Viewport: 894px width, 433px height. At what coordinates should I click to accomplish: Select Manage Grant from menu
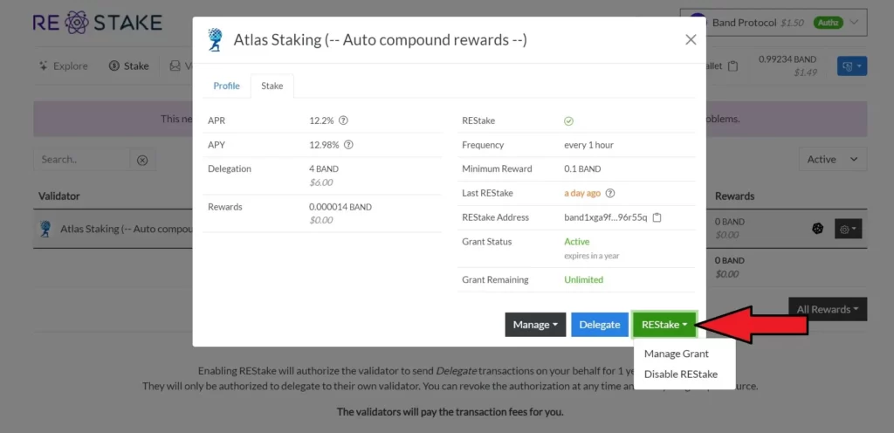677,354
